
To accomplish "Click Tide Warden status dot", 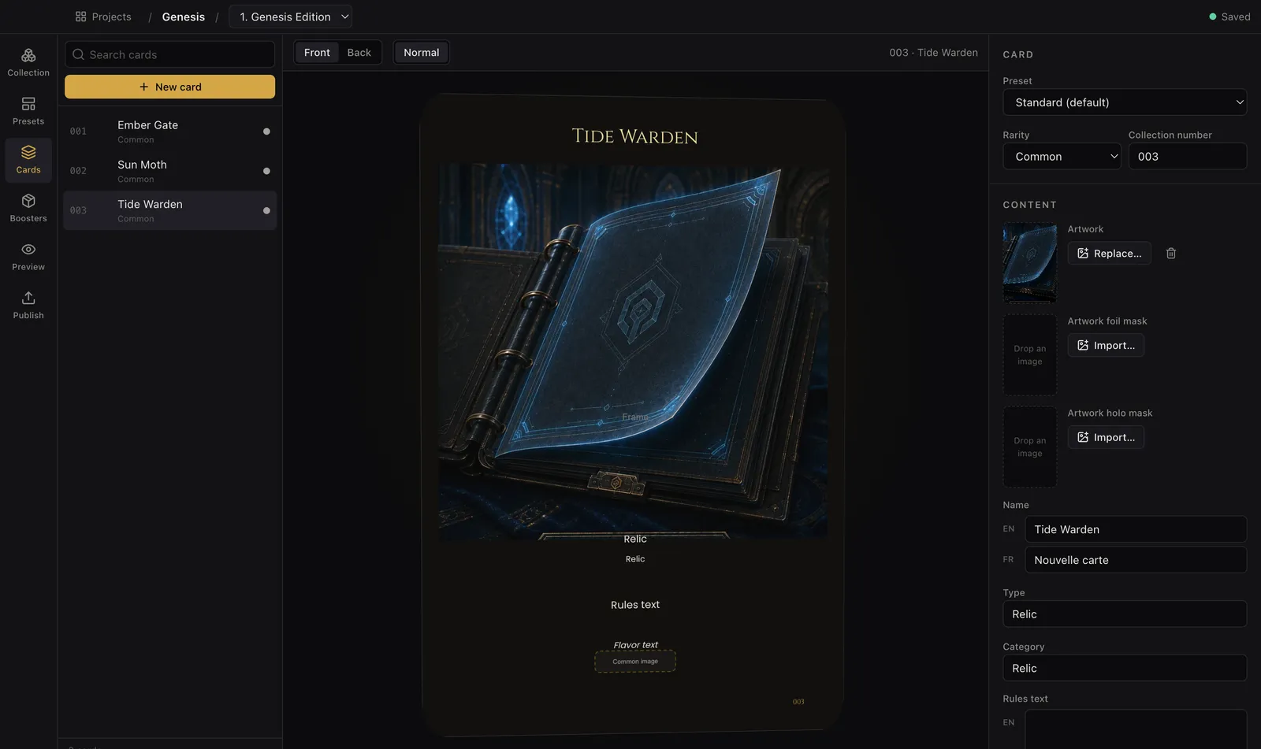I will 266,210.
